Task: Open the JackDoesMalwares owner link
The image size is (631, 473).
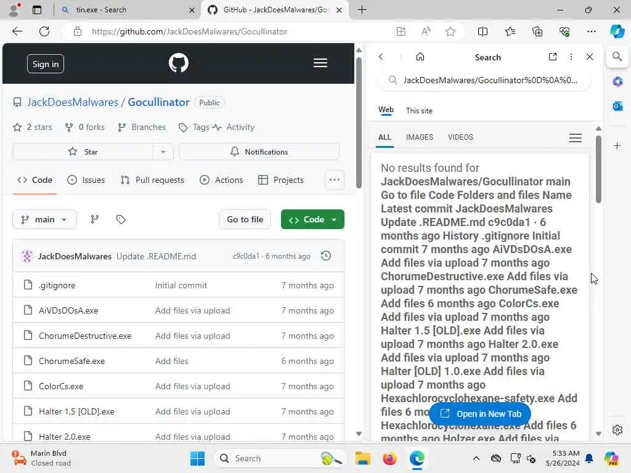Action: (73, 102)
